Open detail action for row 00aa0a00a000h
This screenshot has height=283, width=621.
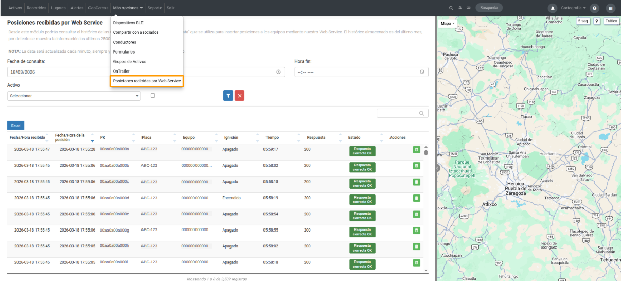coord(416,246)
